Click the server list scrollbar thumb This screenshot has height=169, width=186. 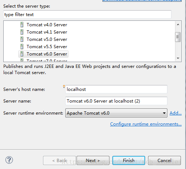click(x=178, y=37)
